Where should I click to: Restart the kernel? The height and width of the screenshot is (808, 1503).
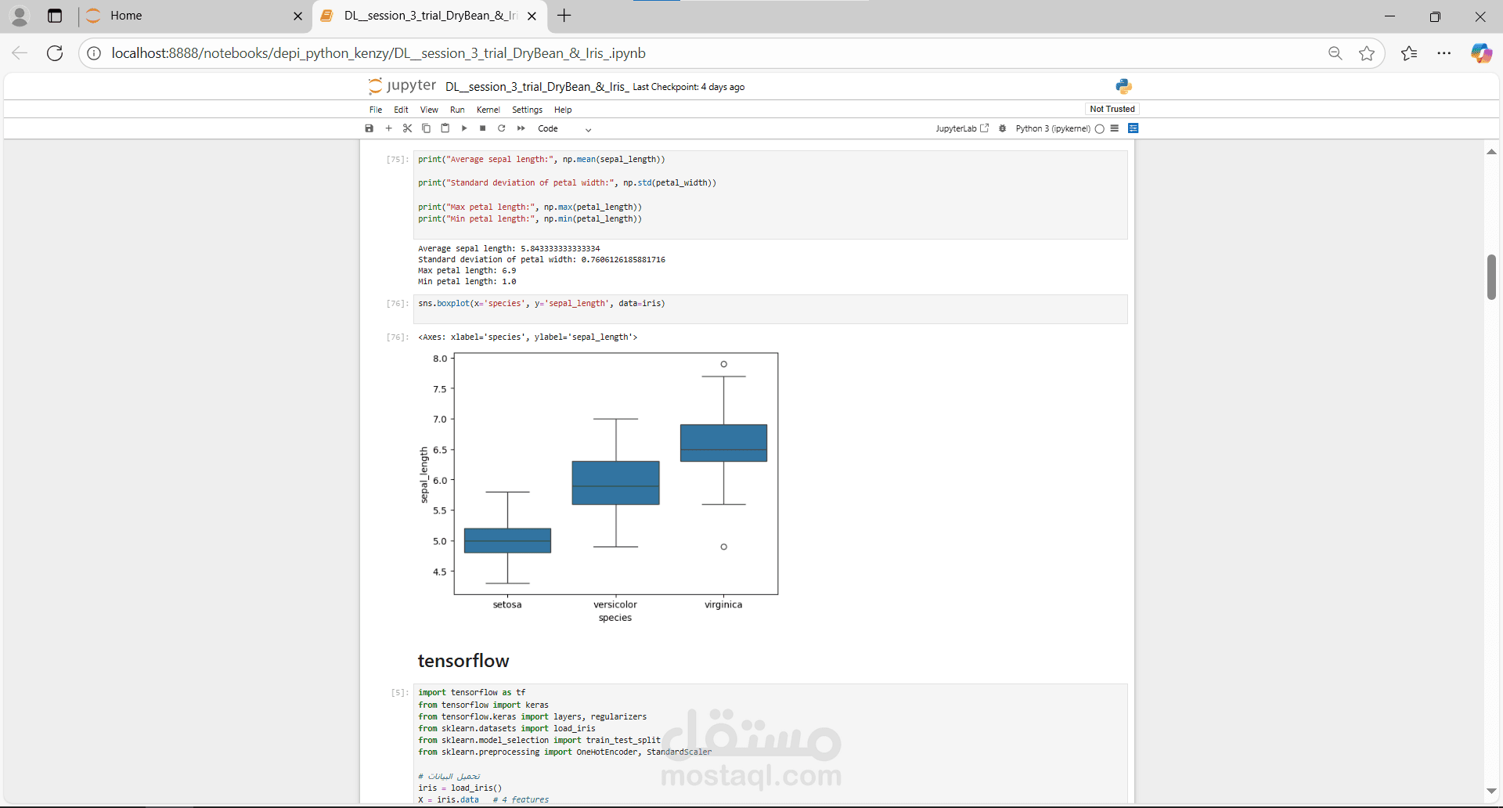(x=502, y=128)
